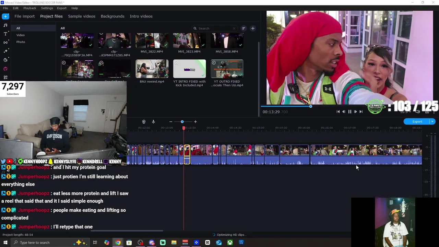The image size is (439, 247).
Task: Zoom out the timeline with minus icon
Action: click(171, 122)
